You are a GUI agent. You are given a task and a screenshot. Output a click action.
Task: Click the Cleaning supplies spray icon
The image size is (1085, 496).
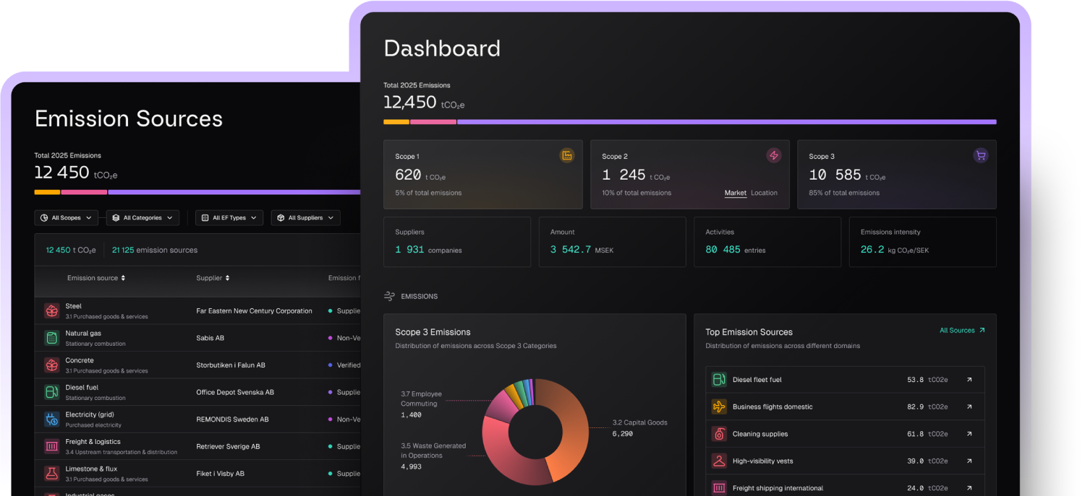(719, 434)
